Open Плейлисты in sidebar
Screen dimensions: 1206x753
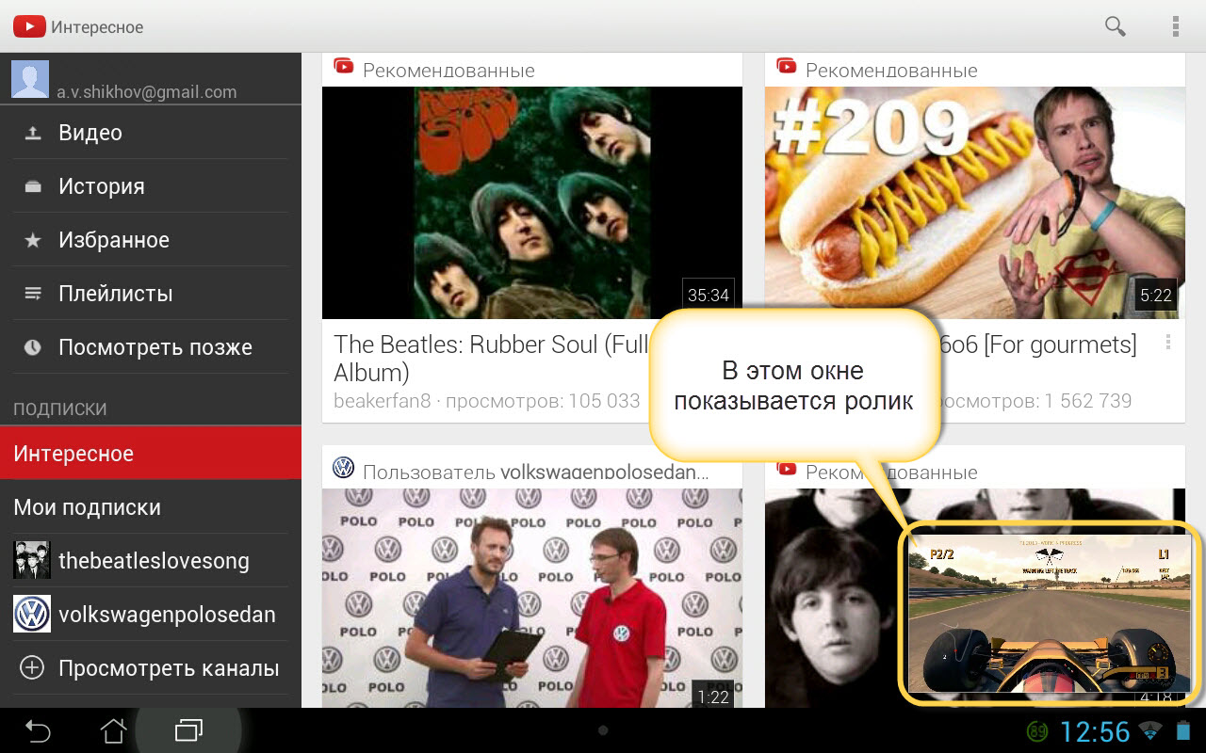pyautogui.click(x=151, y=294)
